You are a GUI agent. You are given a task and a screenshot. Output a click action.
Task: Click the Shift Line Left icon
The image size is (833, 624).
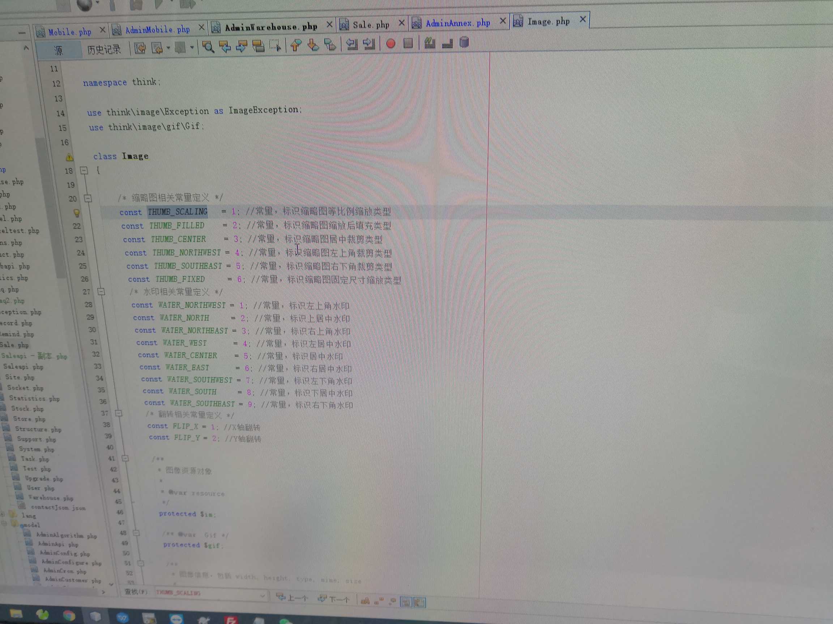[x=351, y=44]
